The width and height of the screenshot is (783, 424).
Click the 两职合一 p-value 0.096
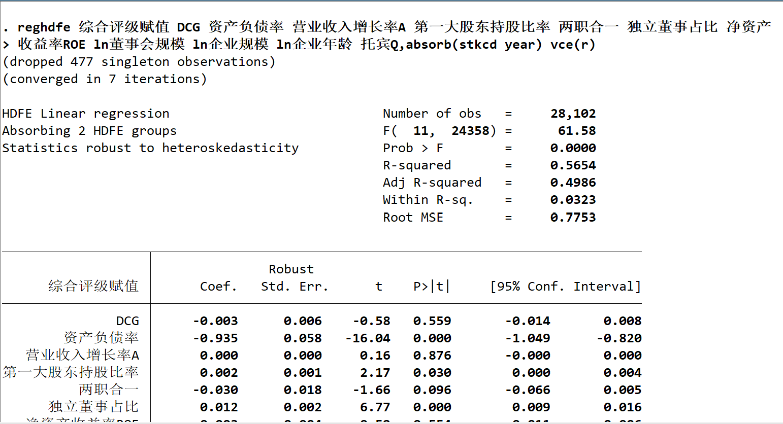(x=432, y=390)
